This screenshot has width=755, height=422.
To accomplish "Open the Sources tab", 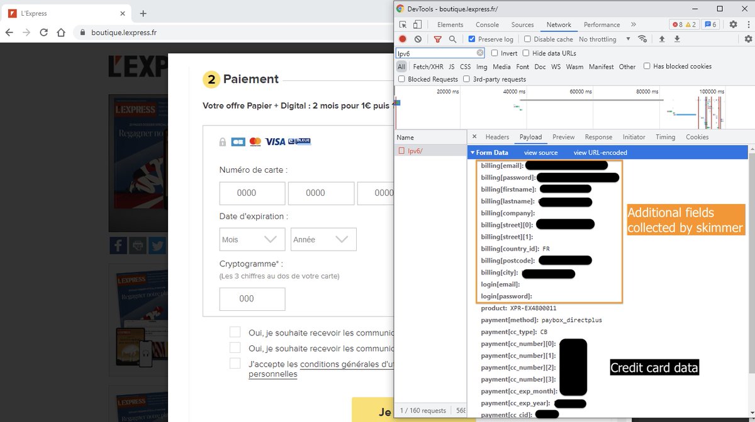I will point(522,24).
